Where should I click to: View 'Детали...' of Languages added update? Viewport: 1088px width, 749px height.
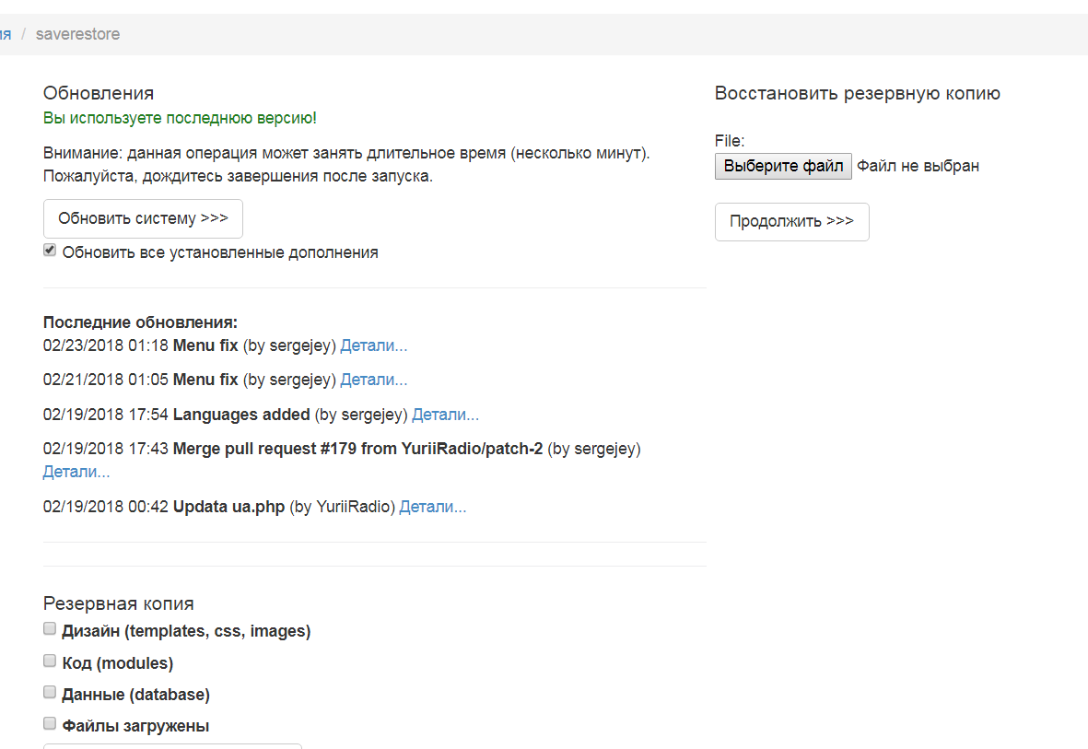[x=445, y=415]
